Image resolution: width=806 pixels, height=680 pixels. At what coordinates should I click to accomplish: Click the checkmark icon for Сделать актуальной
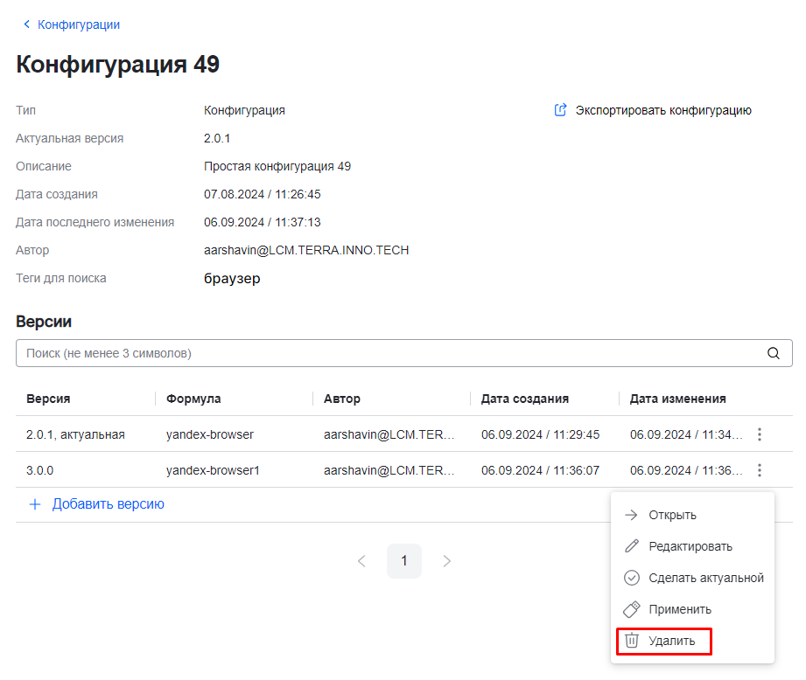(632, 578)
